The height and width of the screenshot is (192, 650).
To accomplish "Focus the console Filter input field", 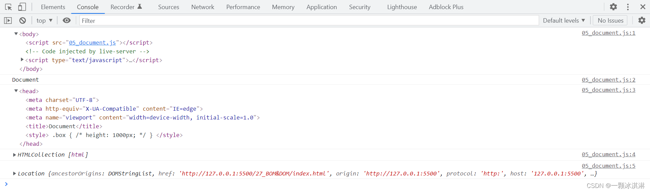I will point(309,21).
